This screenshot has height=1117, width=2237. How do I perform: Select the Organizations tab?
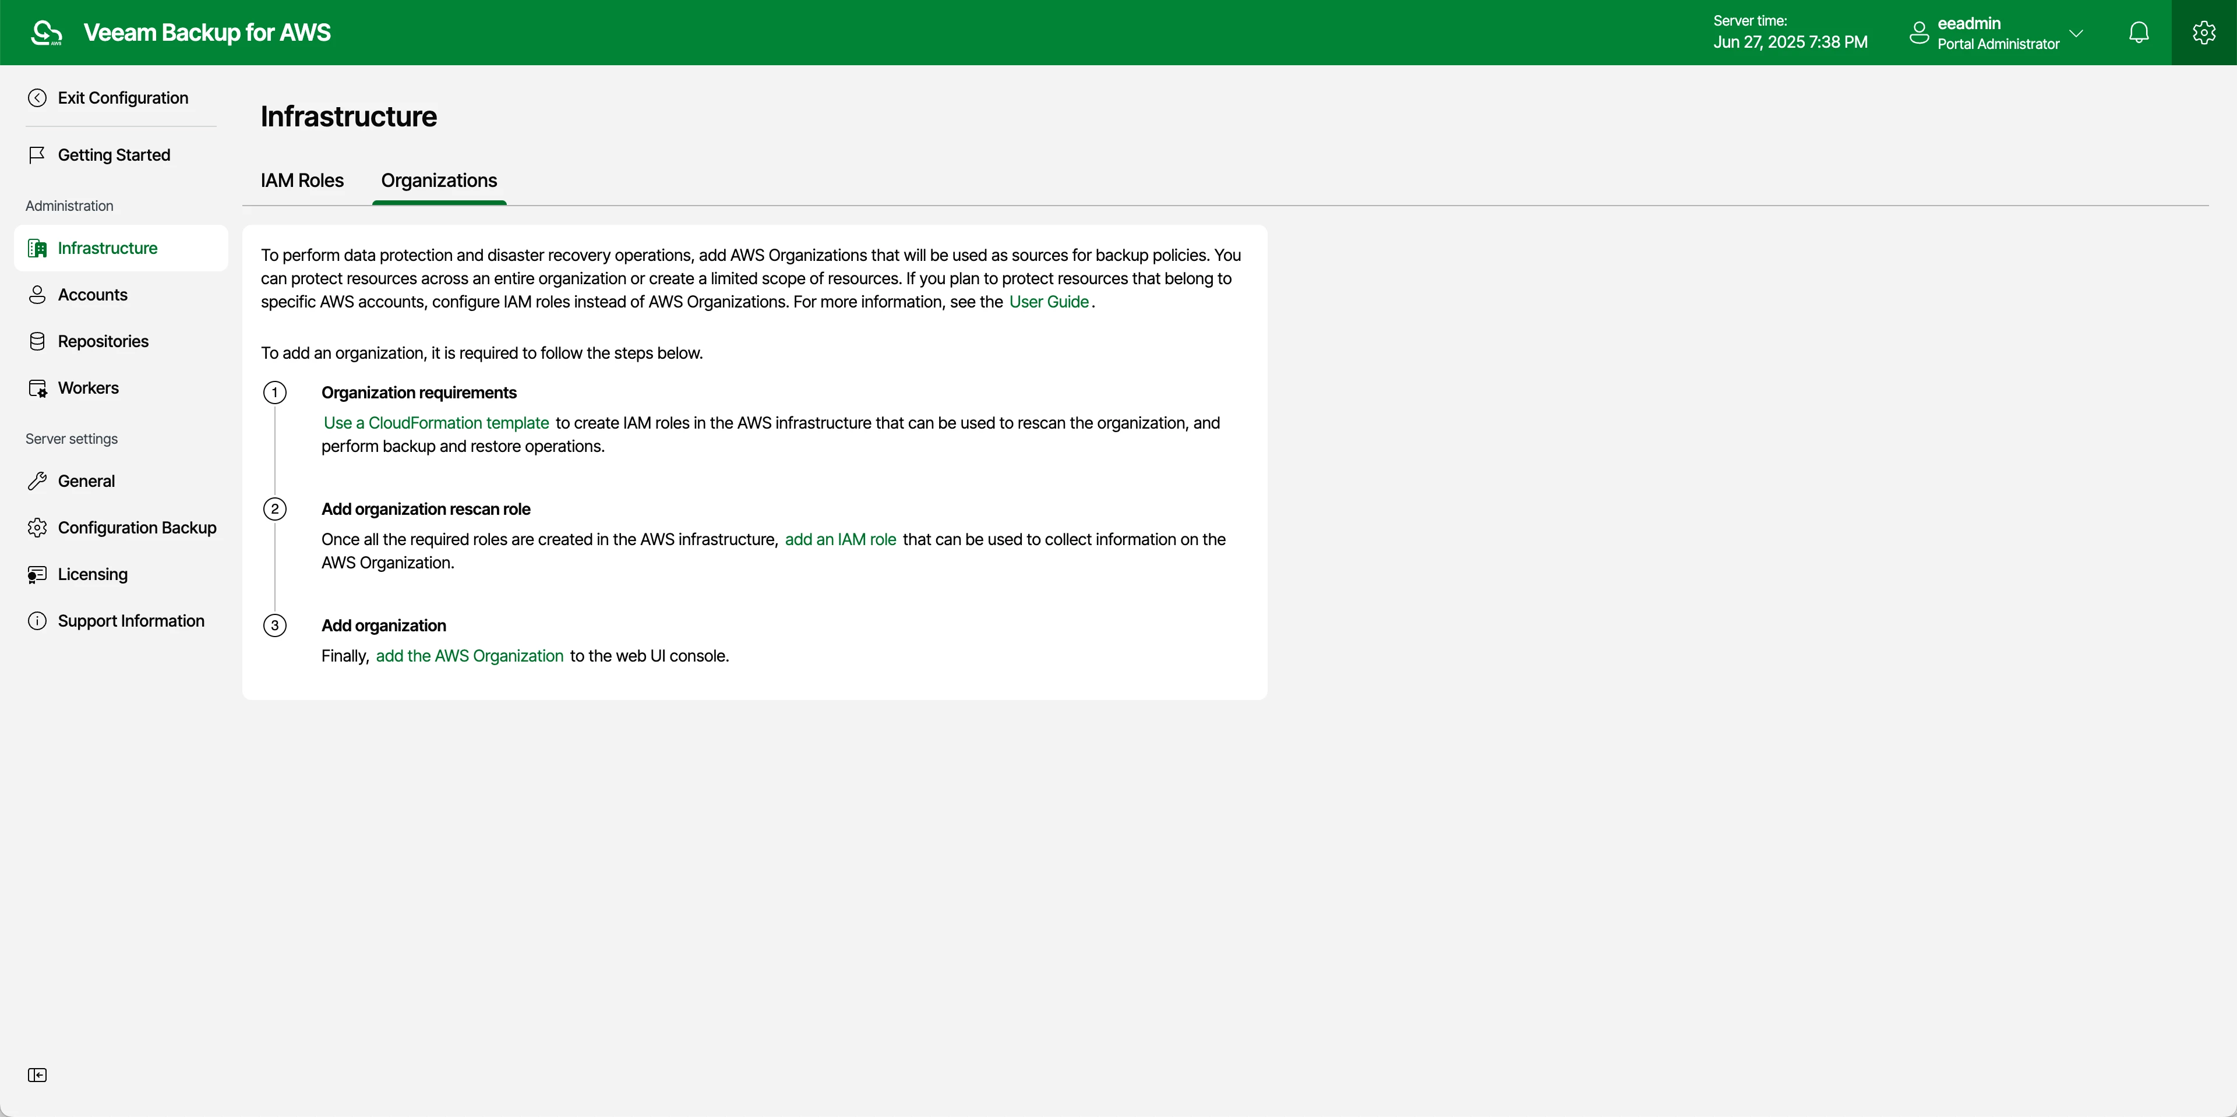(x=439, y=181)
